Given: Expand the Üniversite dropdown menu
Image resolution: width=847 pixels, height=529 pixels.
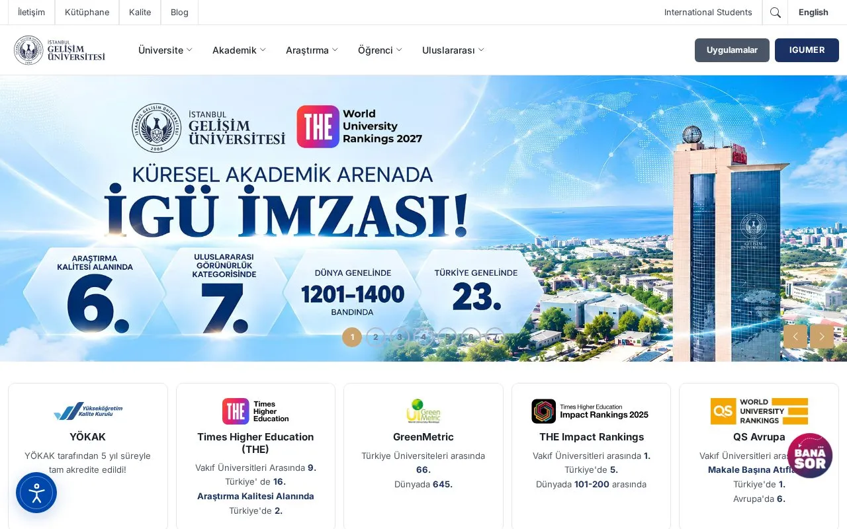Looking at the screenshot, I should point(165,50).
